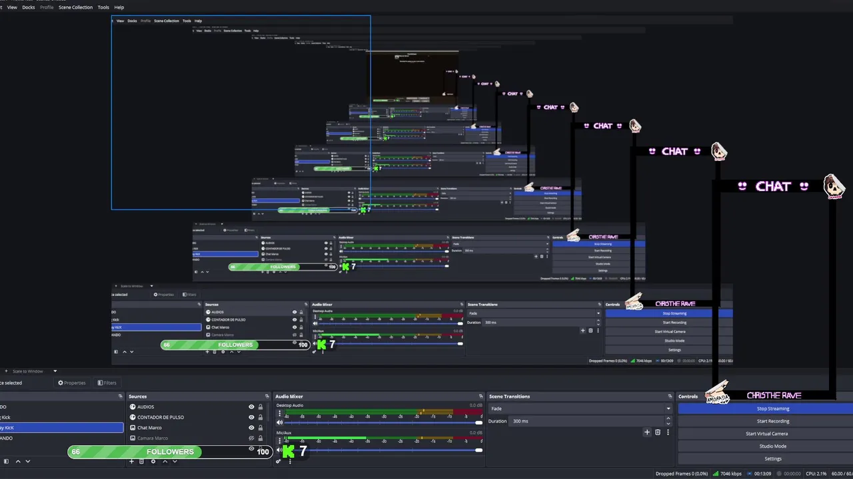This screenshot has width=853, height=479.
Task: Click the Dropped Frames status text
Action: pos(682,474)
